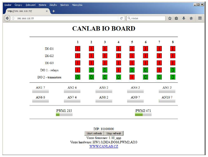Open the downloads arrow icon
208x157 pixels.
pos(184,18)
